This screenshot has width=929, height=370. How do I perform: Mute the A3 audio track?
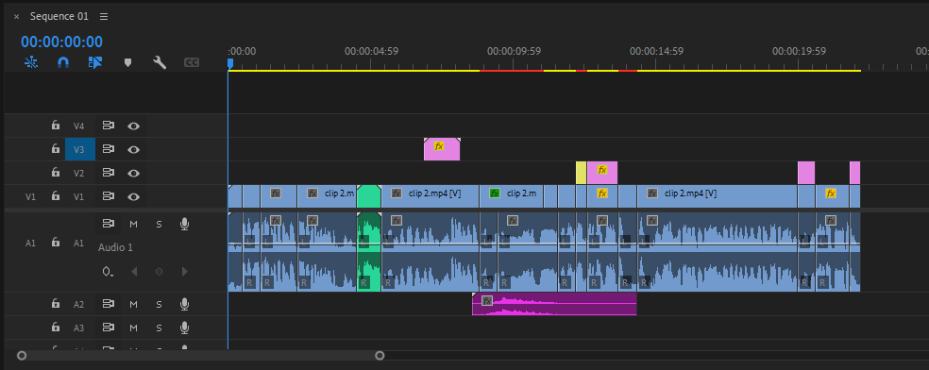point(133,328)
